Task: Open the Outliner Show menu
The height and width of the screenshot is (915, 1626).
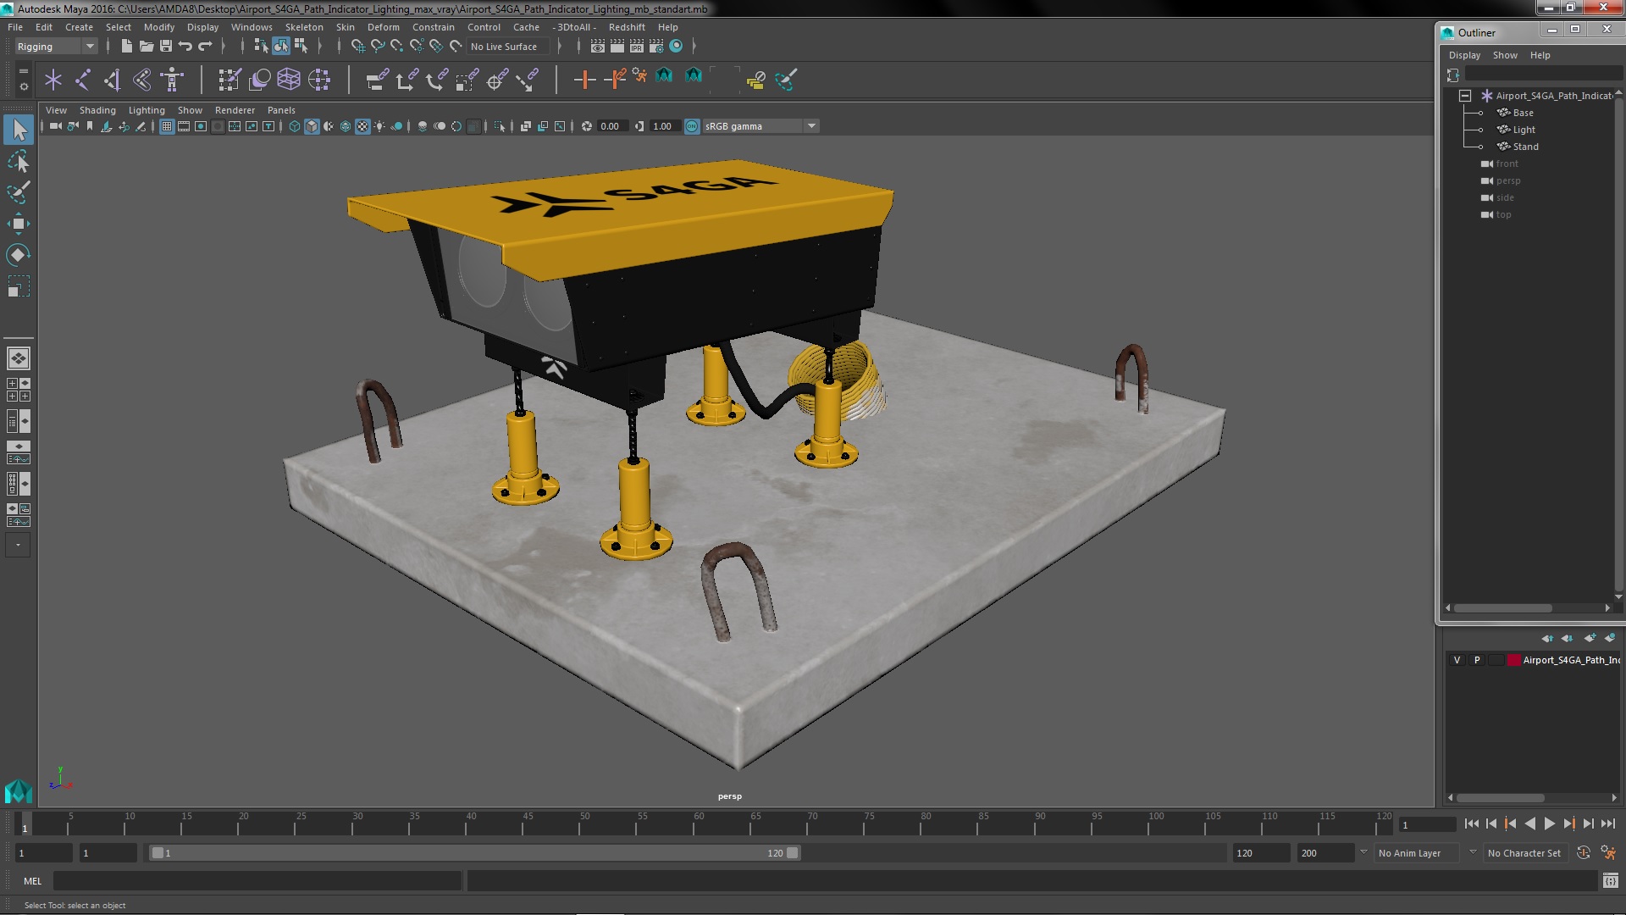Action: (x=1505, y=55)
